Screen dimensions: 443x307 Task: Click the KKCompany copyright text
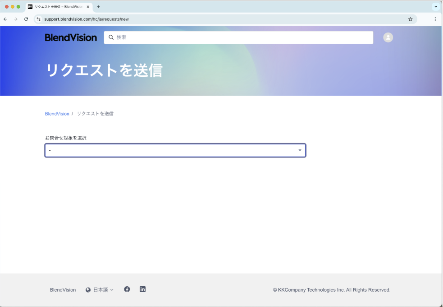(332, 290)
